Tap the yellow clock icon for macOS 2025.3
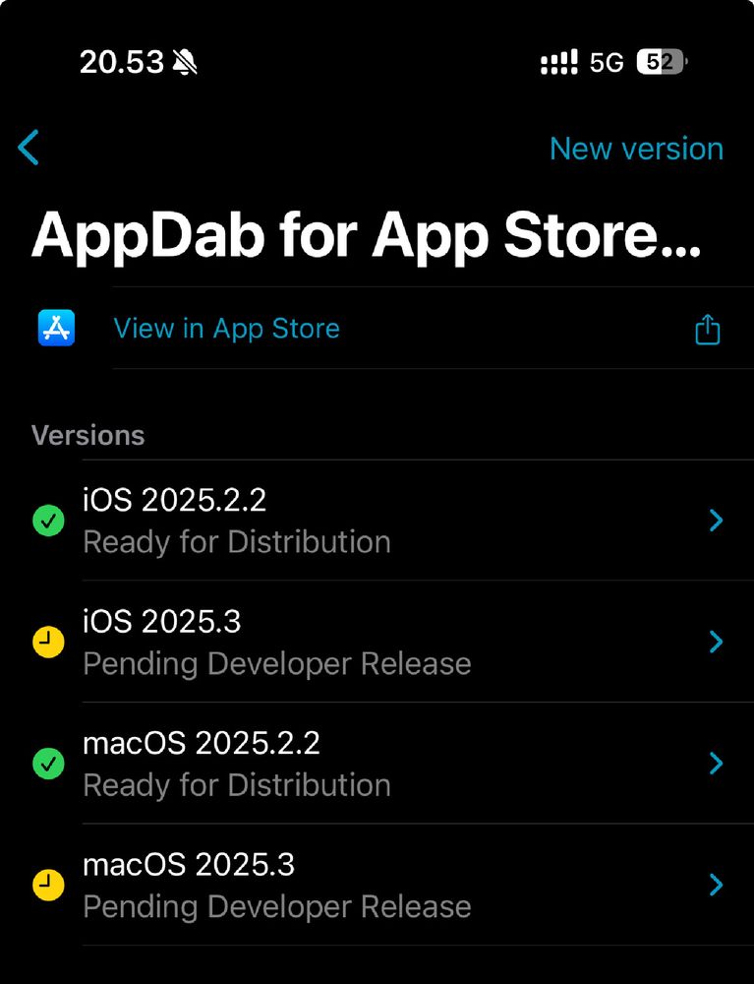 pyautogui.click(x=48, y=885)
